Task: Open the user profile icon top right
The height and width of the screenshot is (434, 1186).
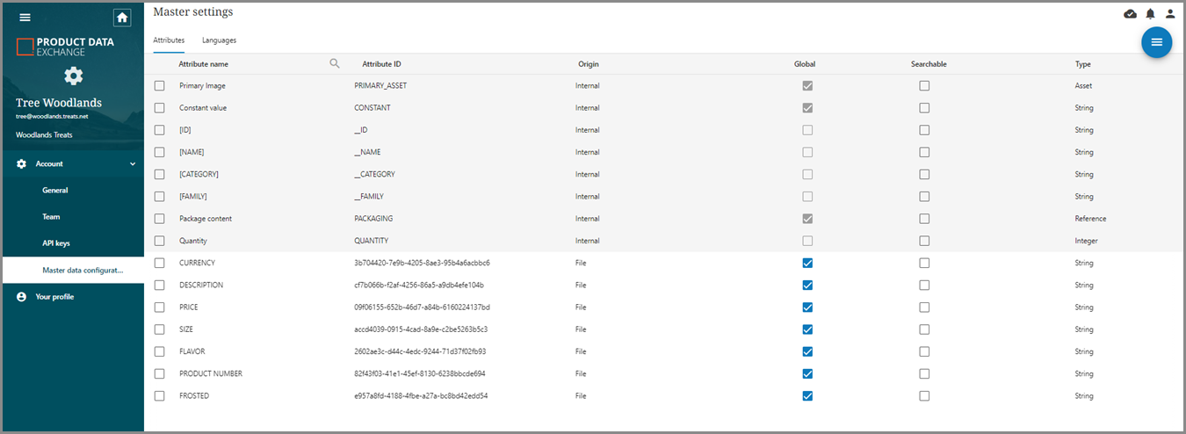Action: click(x=1170, y=14)
